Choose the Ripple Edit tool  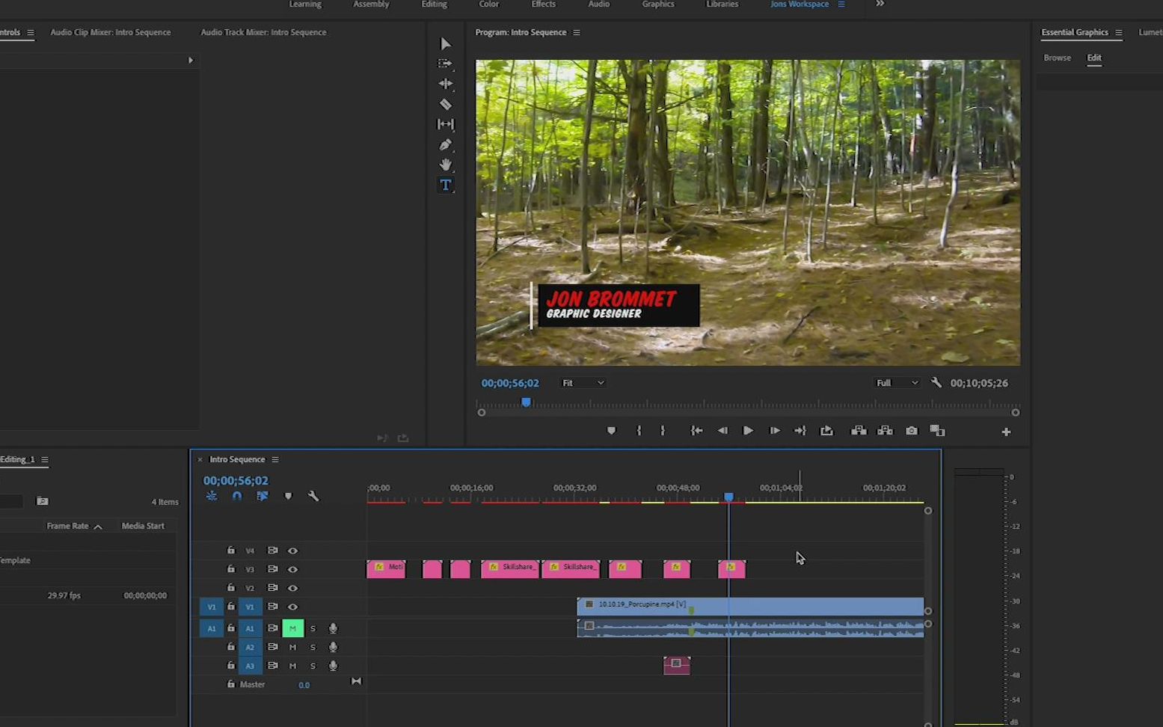(x=446, y=84)
